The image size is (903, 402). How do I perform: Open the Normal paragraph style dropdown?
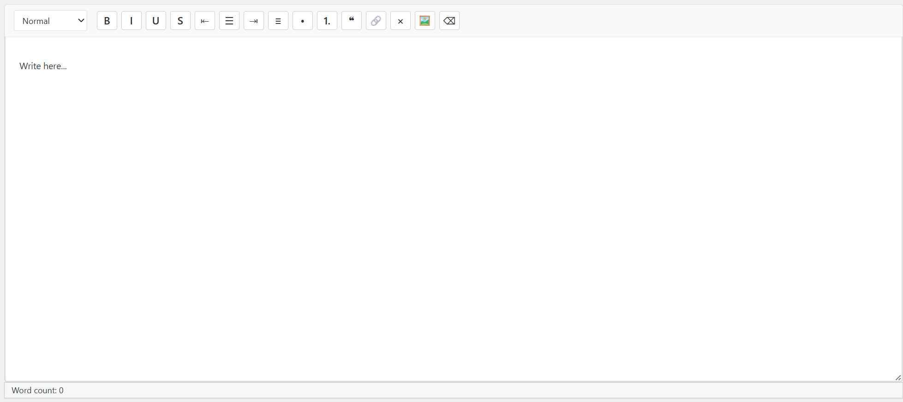[x=50, y=21]
